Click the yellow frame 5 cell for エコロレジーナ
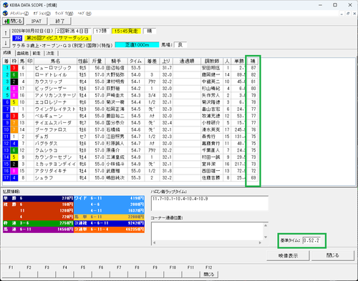358x281 pixels. pyautogui.click(x=14, y=102)
